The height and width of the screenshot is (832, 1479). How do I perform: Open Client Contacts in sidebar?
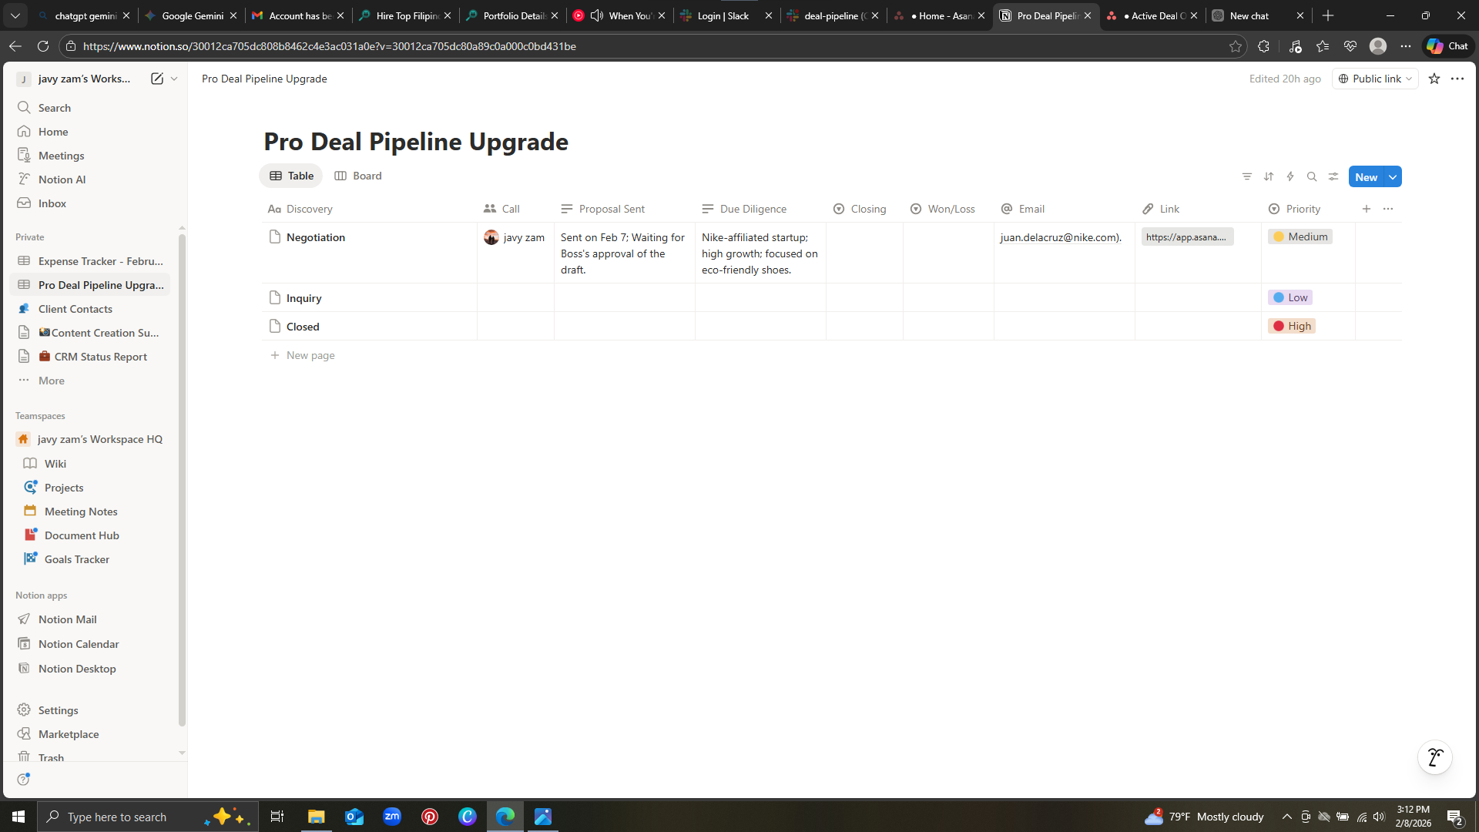(75, 309)
